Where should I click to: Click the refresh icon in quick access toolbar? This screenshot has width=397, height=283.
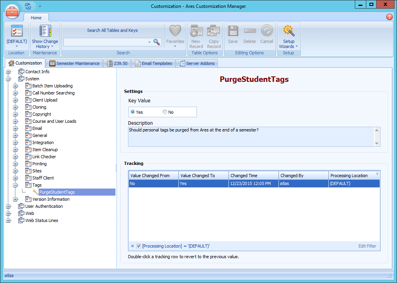(27, 6)
